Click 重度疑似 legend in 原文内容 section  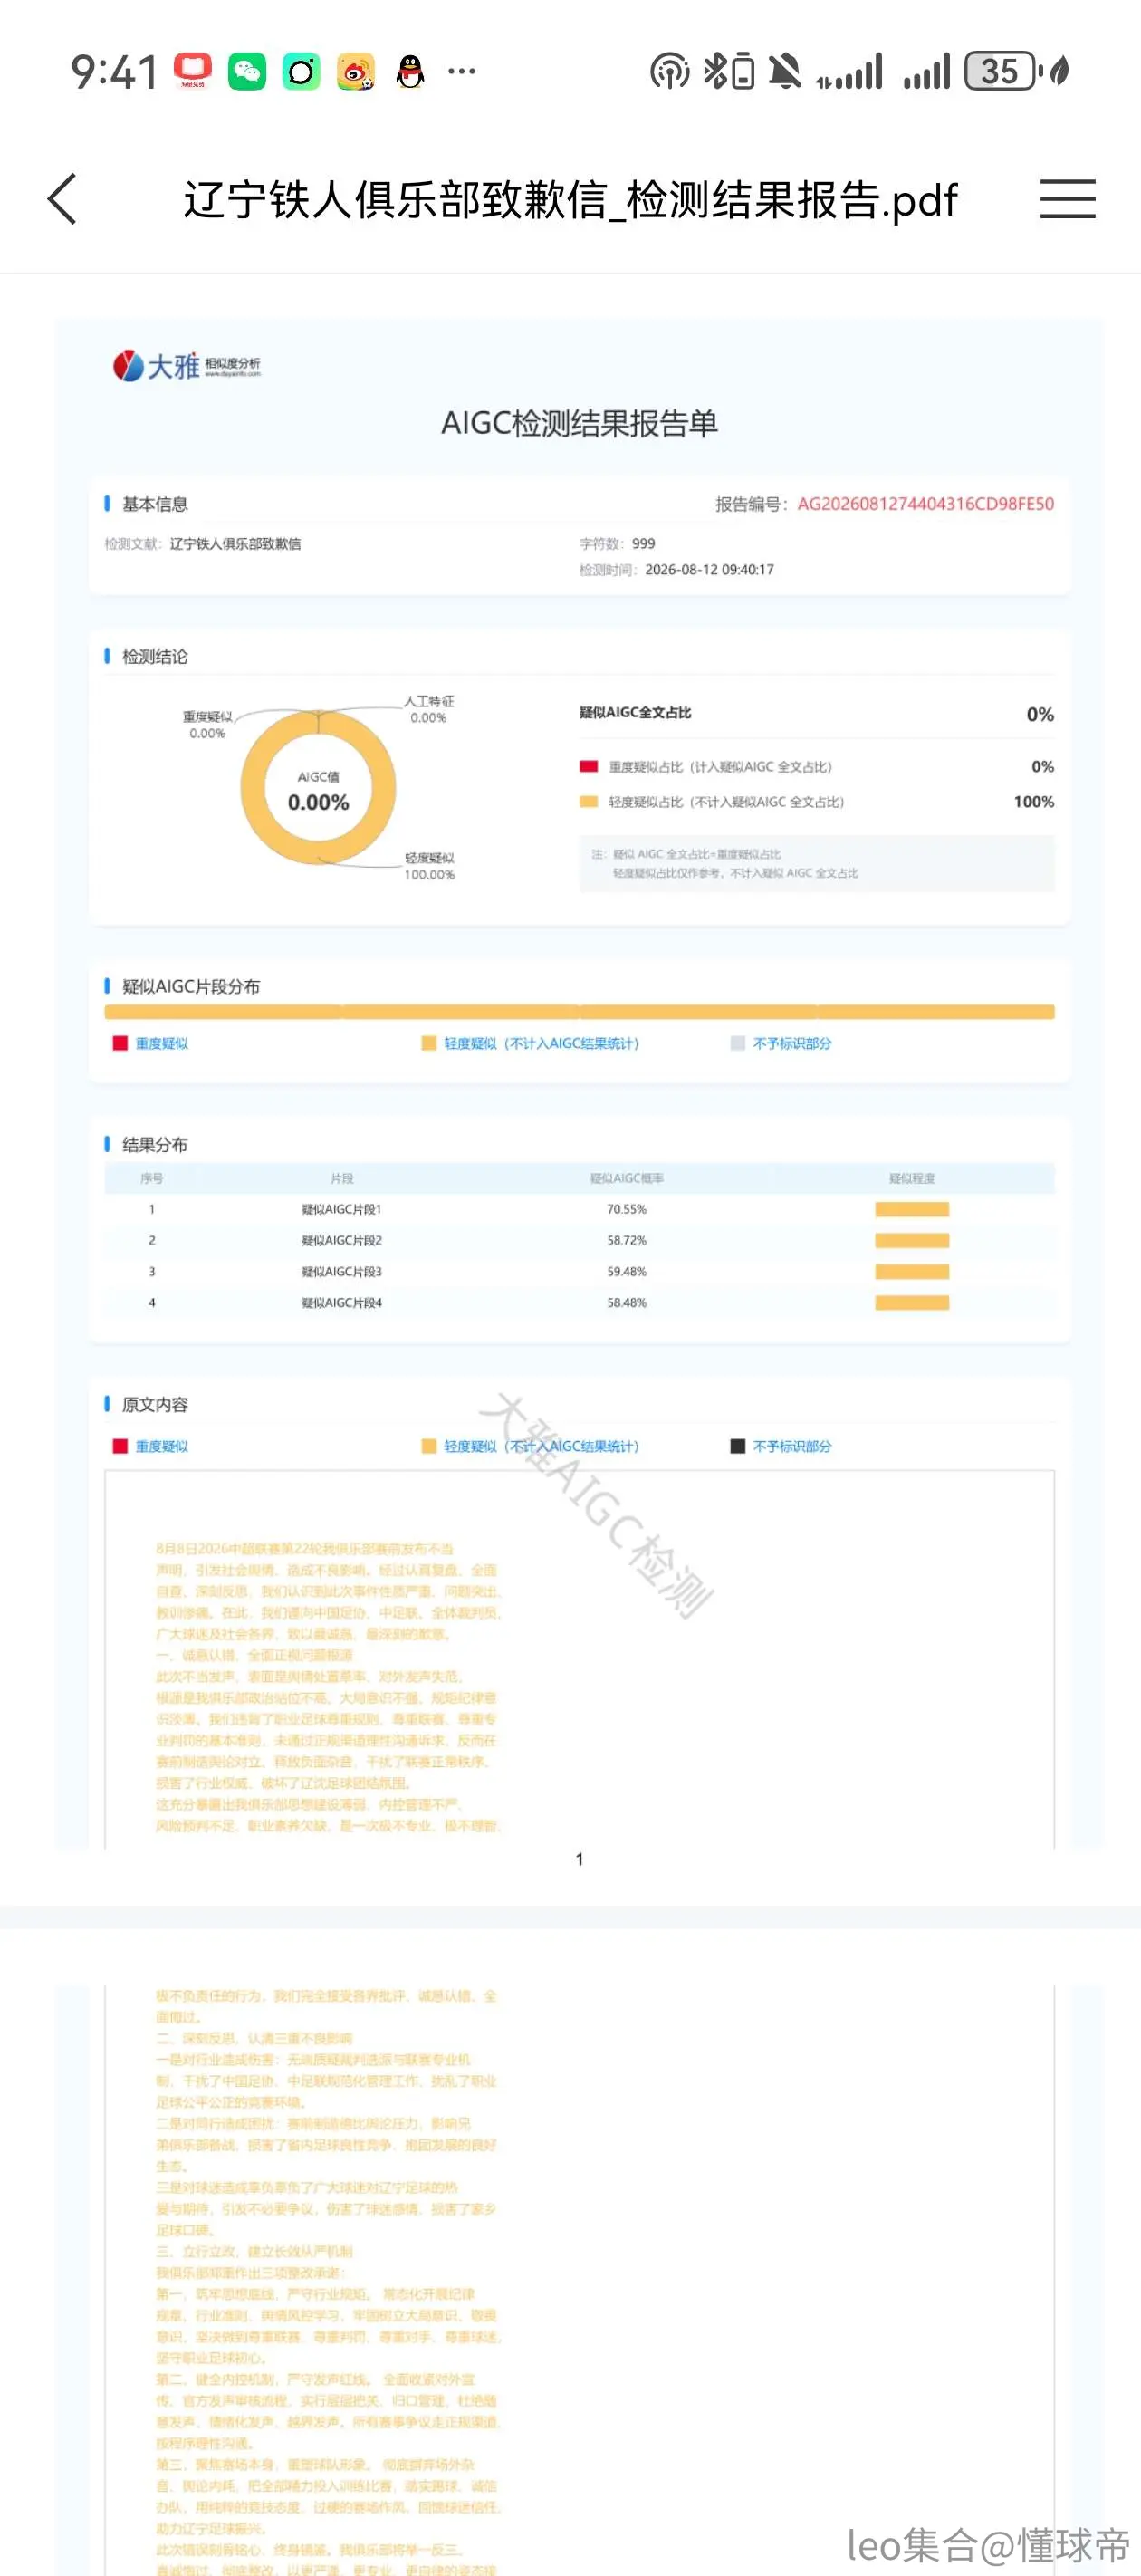click(150, 1446)
